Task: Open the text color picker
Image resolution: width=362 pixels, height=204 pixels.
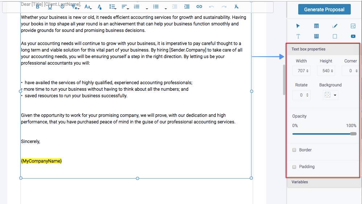Action: 100,7
